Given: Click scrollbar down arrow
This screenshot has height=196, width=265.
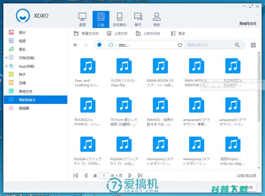Looking at the screenshot, I should click(259, 168).
